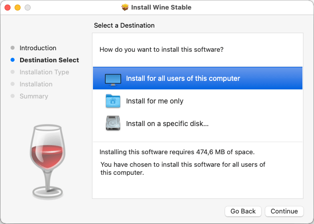The image size is (314, 224).
Task: Click the Installation step label
Action: coord(36,84)
